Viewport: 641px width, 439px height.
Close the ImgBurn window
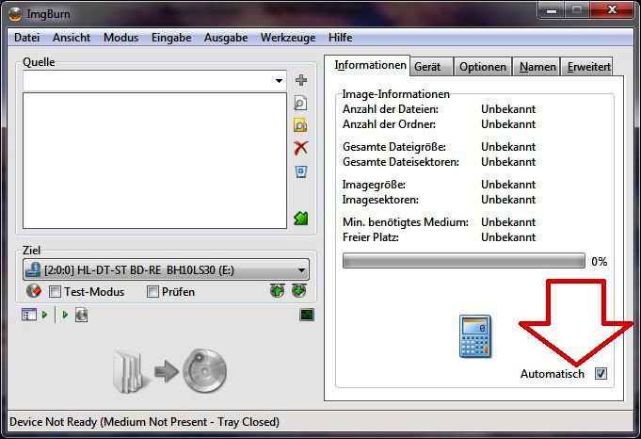coord(612,9)
